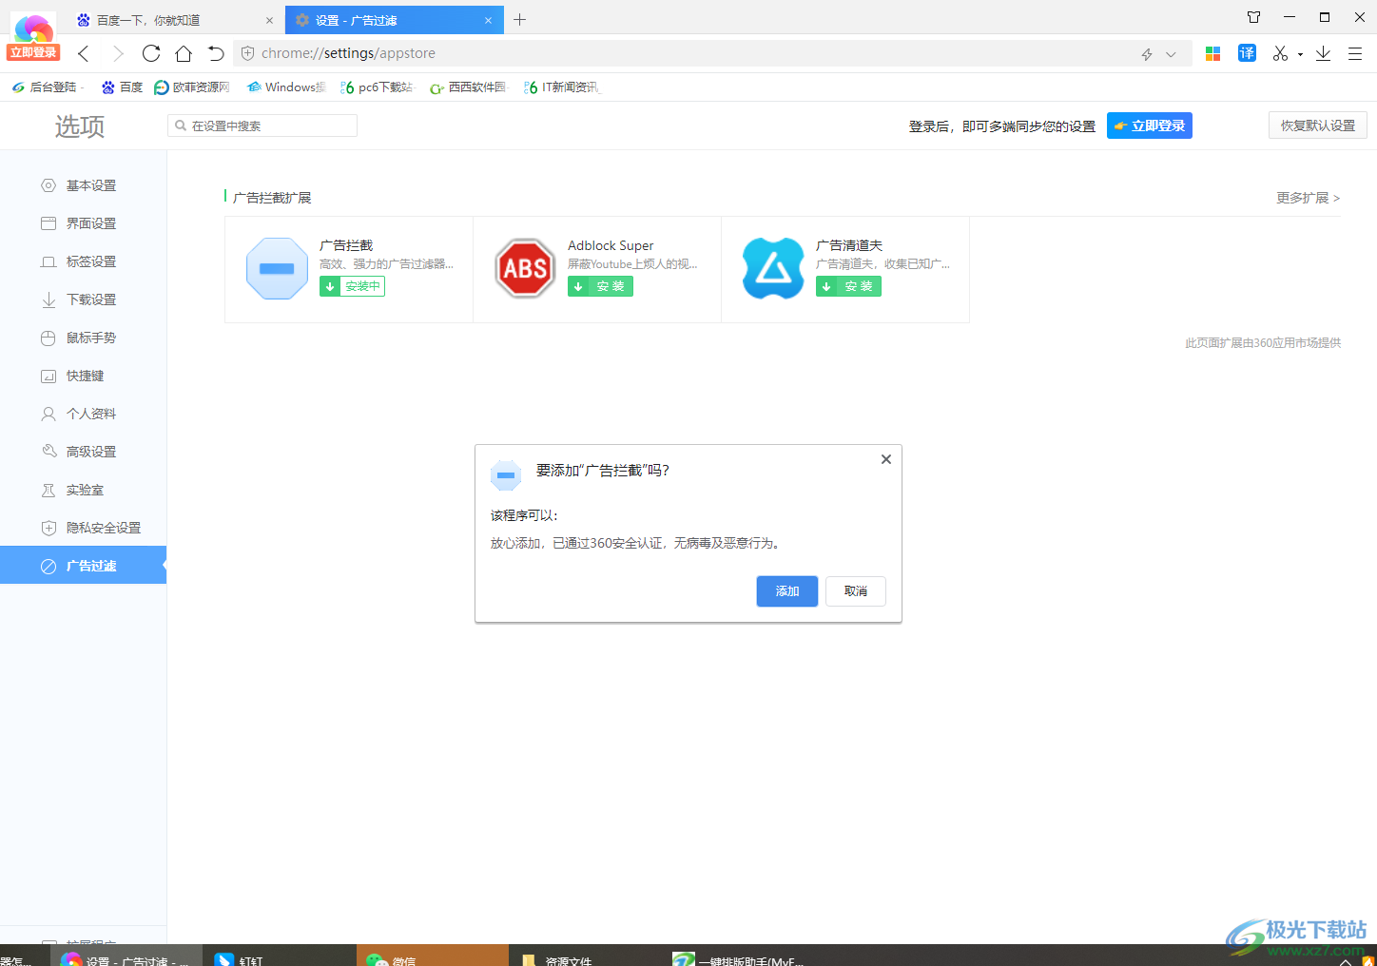The height and width of the screenshot is (966, 1377).
Task: Open the browser hamburger menu
Action: pos(1355,53)
